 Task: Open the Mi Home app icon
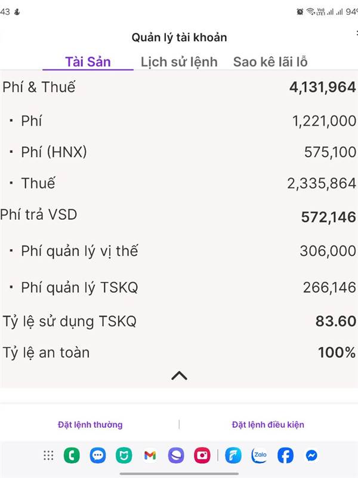[x=124, y=455]
